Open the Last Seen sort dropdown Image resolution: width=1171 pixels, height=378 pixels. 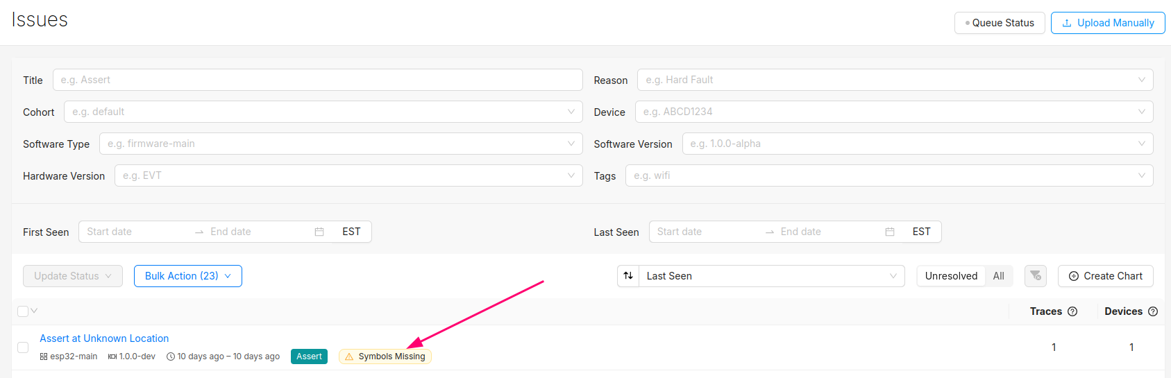771,276
